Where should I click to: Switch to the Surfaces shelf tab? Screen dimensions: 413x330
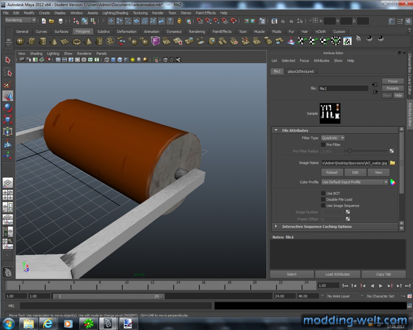[61, 31]
